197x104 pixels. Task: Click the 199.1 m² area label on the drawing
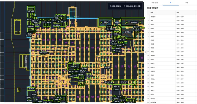[106, 22]
